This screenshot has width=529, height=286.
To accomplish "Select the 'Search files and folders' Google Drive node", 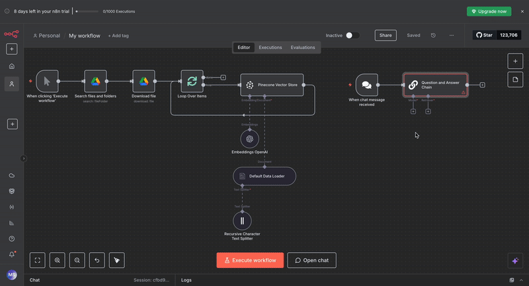I will [x=95, y=81].
